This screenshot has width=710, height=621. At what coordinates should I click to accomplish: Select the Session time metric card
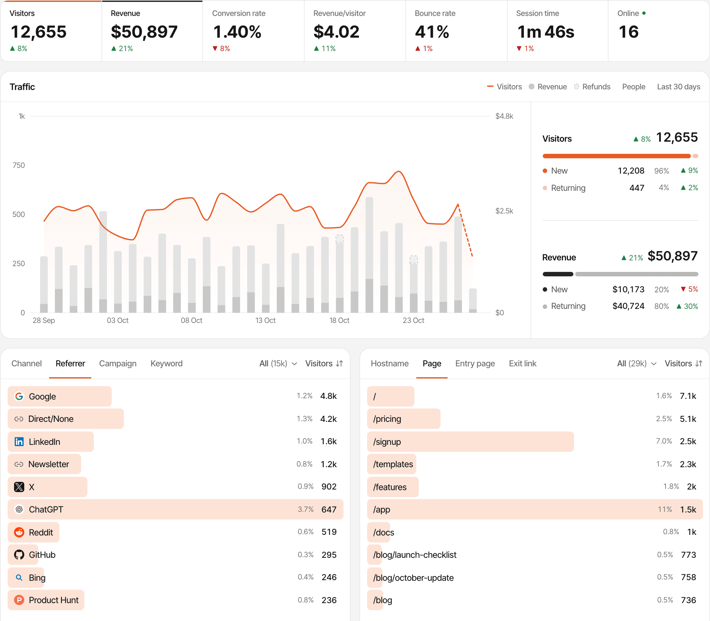click(557, 31)
